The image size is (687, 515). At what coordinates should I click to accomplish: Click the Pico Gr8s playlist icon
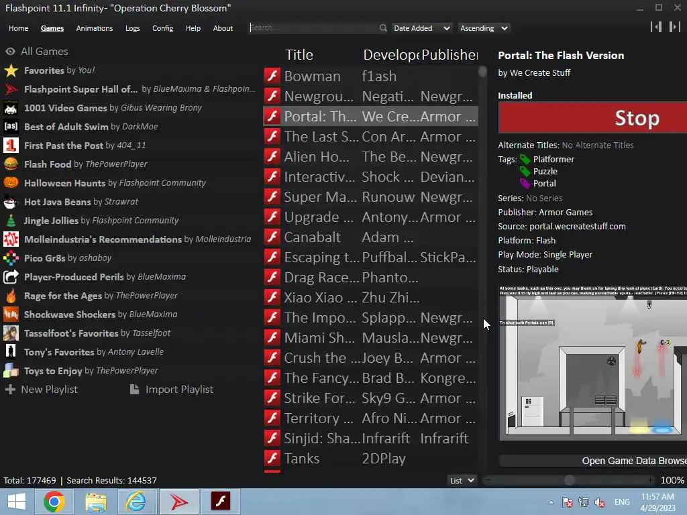click(11, 258)
